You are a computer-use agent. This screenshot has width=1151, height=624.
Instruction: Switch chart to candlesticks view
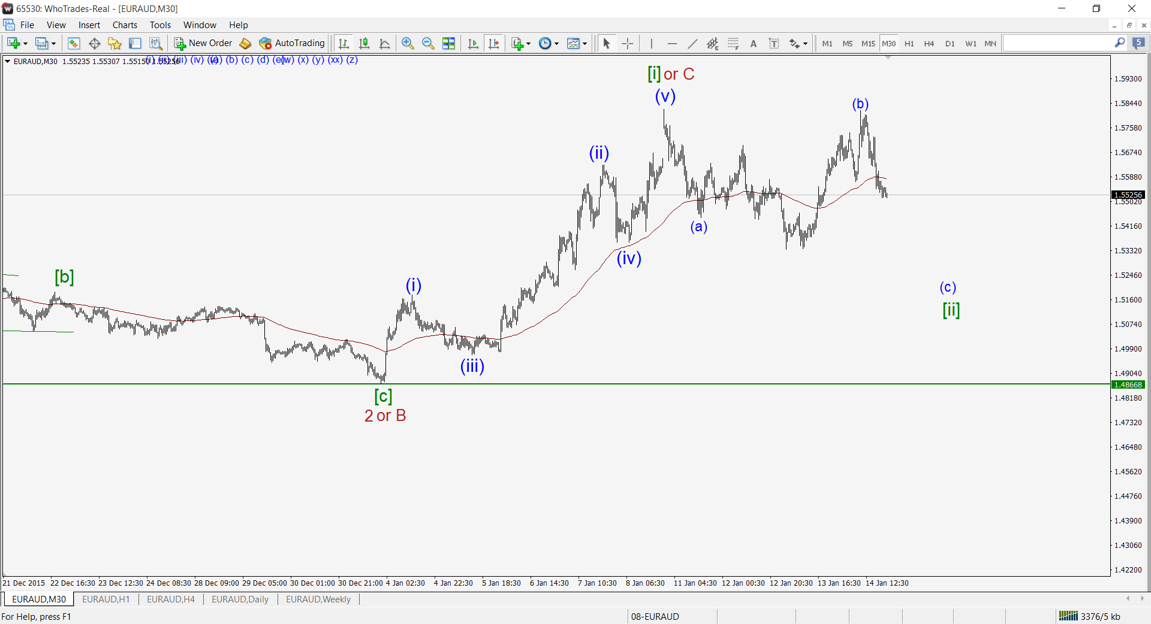pos(364,43)
